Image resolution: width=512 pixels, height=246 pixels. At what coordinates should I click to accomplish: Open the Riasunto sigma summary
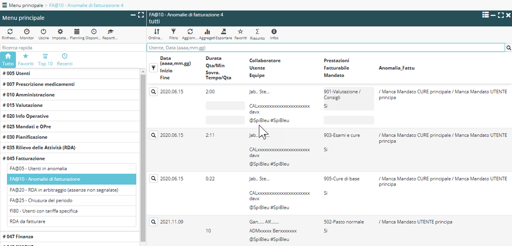pos(257,32)
